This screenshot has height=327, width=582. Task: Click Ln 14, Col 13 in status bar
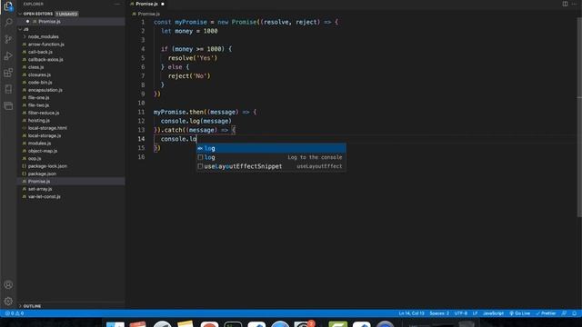click(x=411, y=313)
